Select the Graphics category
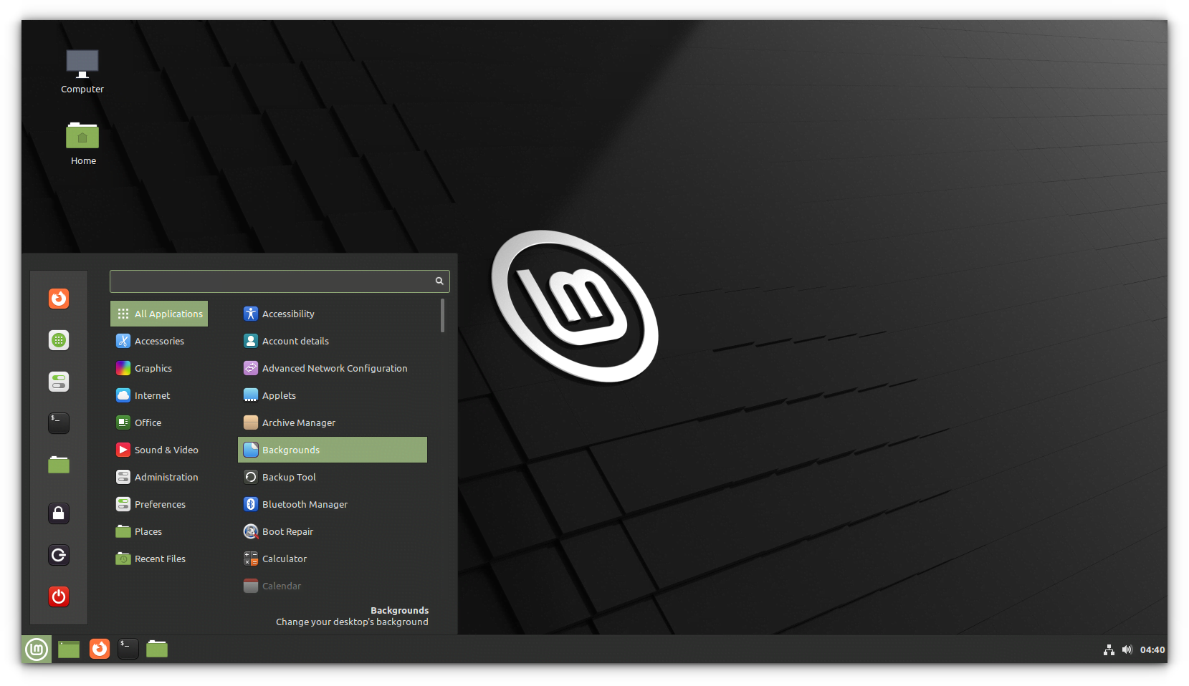 (x=153, y=367)
